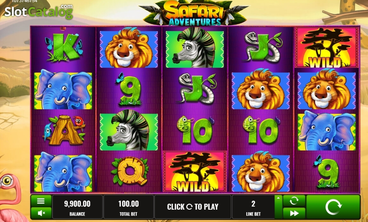Image resolution: width=368 pixels, height=222 pixels.
Task: Click the Total Bet display
Action: [128, 207]
